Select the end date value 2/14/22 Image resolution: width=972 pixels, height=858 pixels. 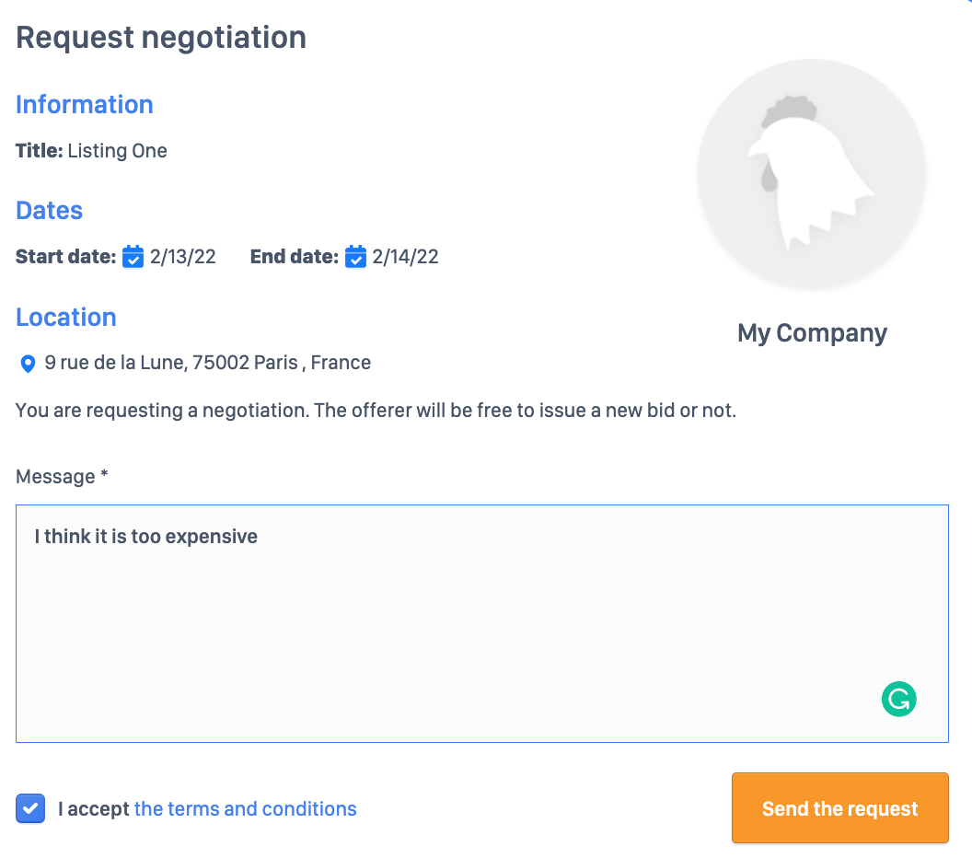pos(406,257)
